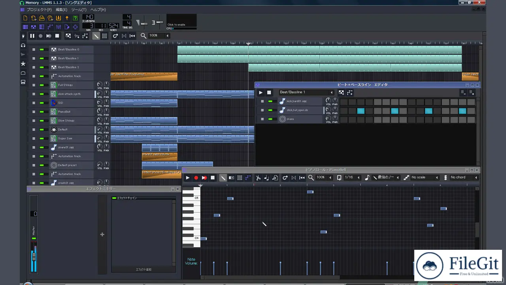Open track actions menu for Beat/Bassline 2

pyautogui.click(x=34, y=67)
